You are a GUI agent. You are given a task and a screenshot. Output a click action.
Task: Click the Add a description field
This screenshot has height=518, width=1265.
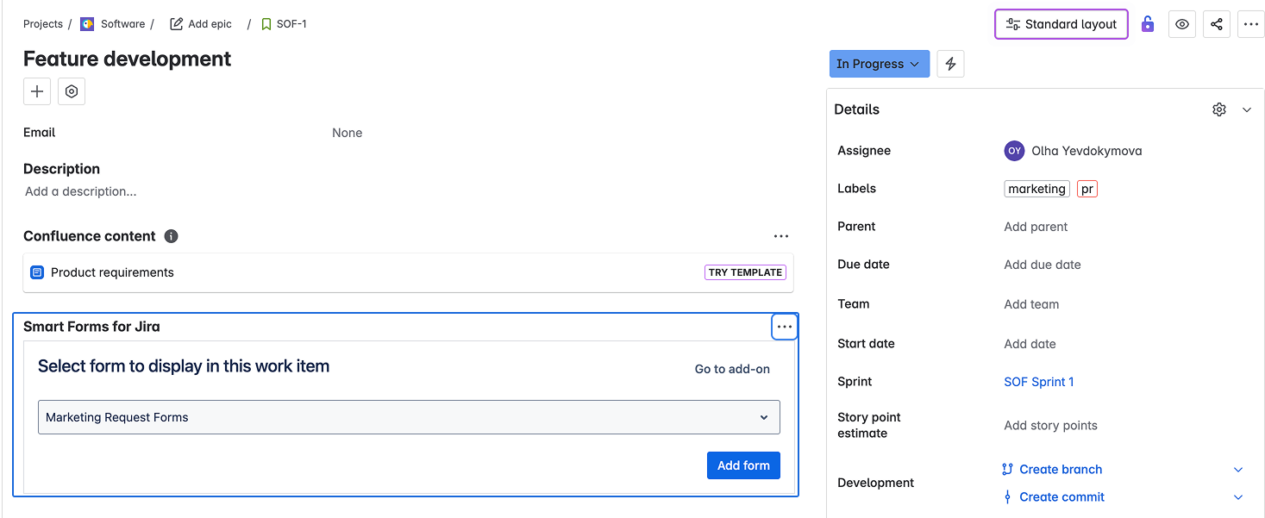click(81, 191)
